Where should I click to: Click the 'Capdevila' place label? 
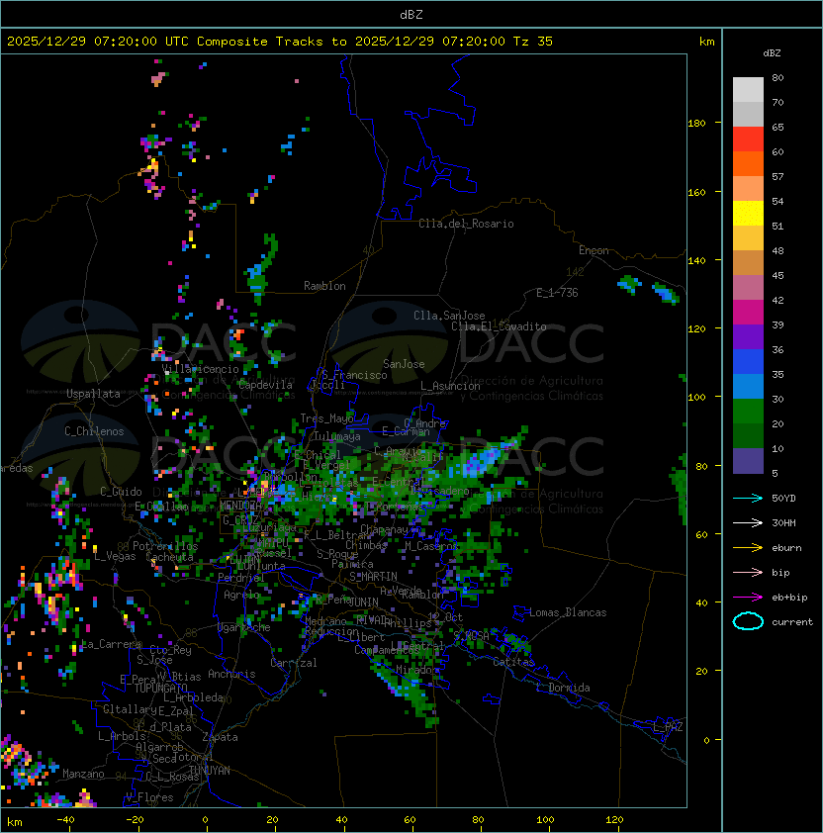point(265,385)
